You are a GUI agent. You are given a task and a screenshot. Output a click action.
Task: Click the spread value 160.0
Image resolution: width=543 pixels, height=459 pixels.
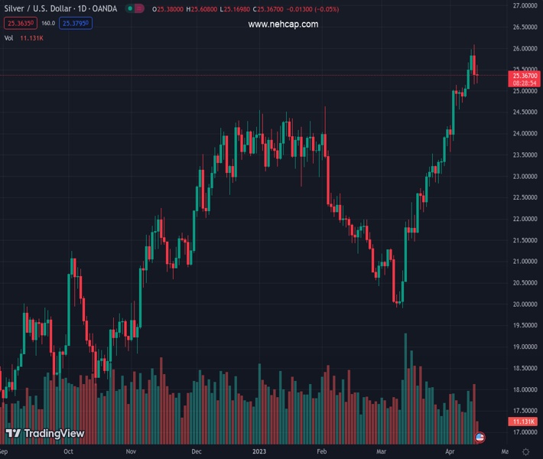tap(48, 23)
